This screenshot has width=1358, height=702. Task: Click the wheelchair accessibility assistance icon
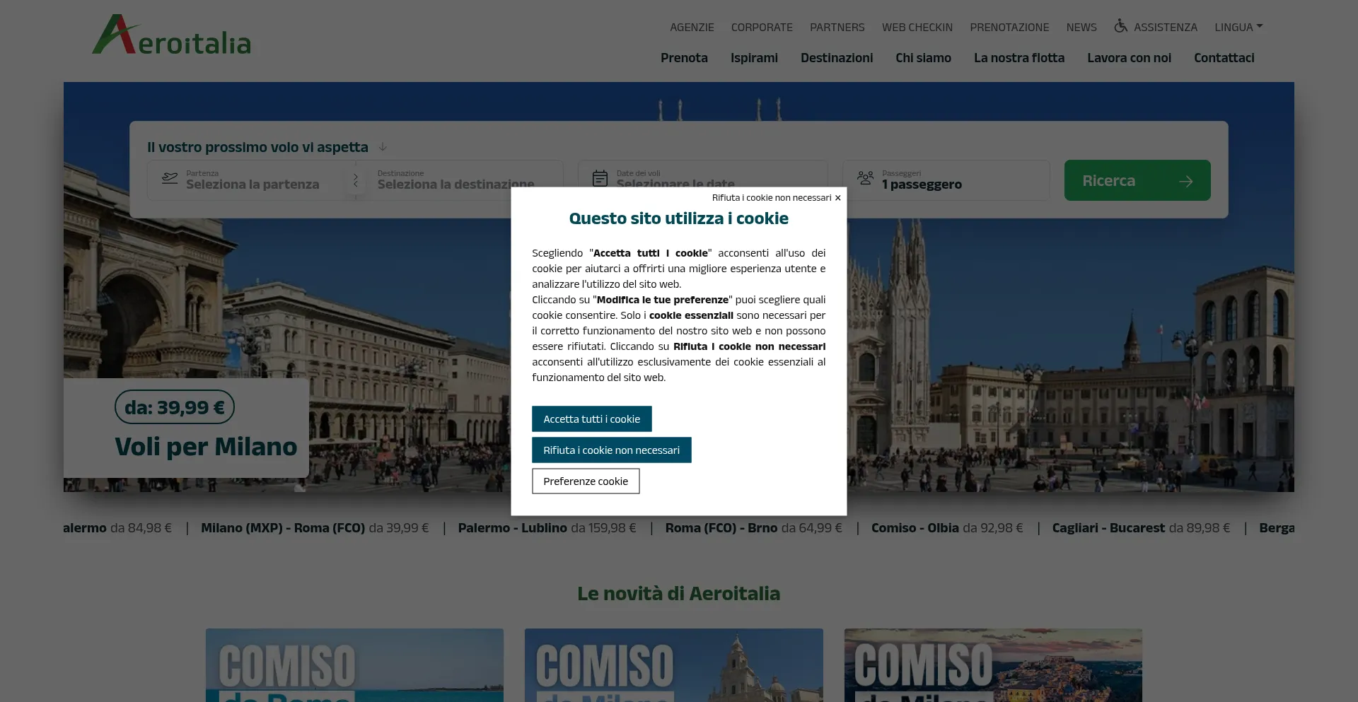(1120, 26)
